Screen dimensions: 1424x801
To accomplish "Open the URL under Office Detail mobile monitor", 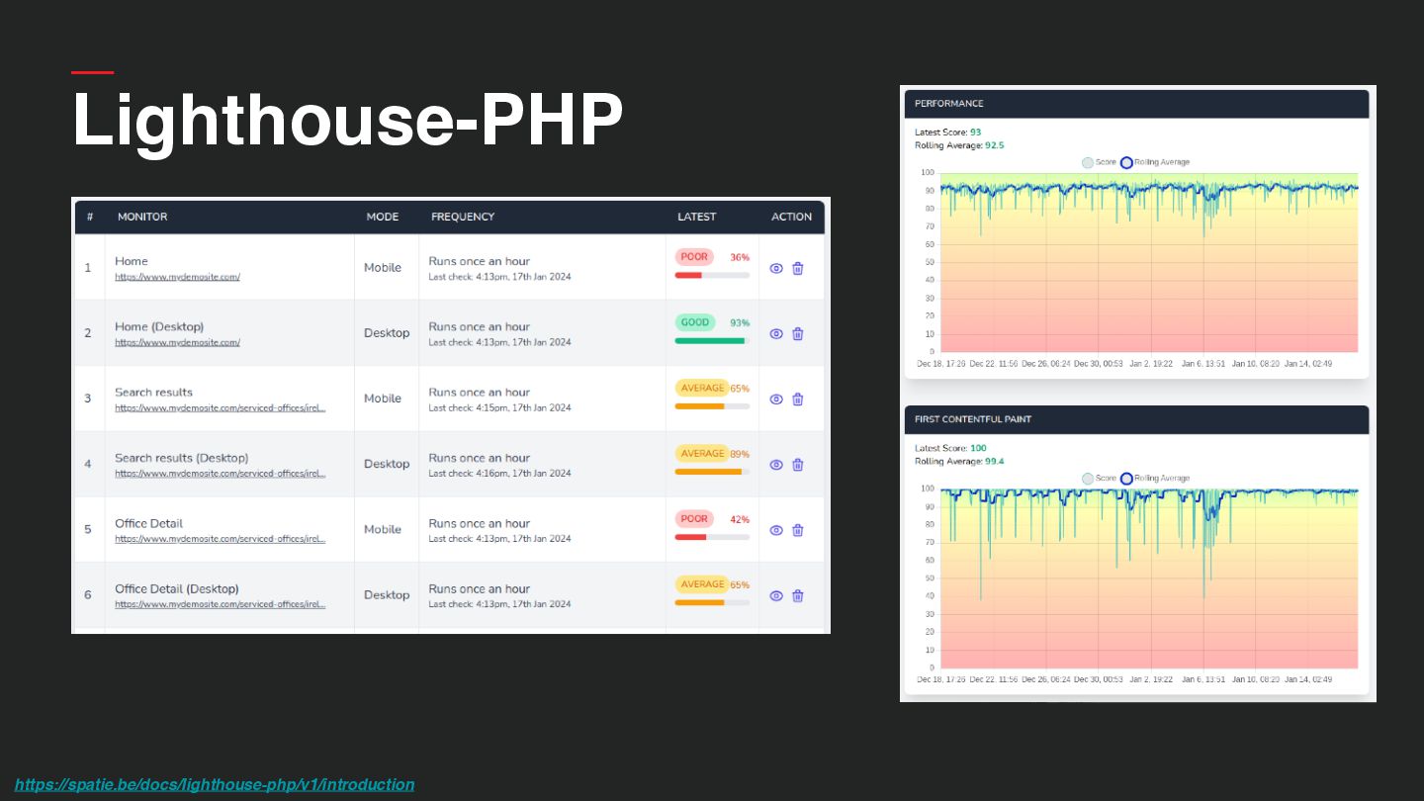I will 220,539.
